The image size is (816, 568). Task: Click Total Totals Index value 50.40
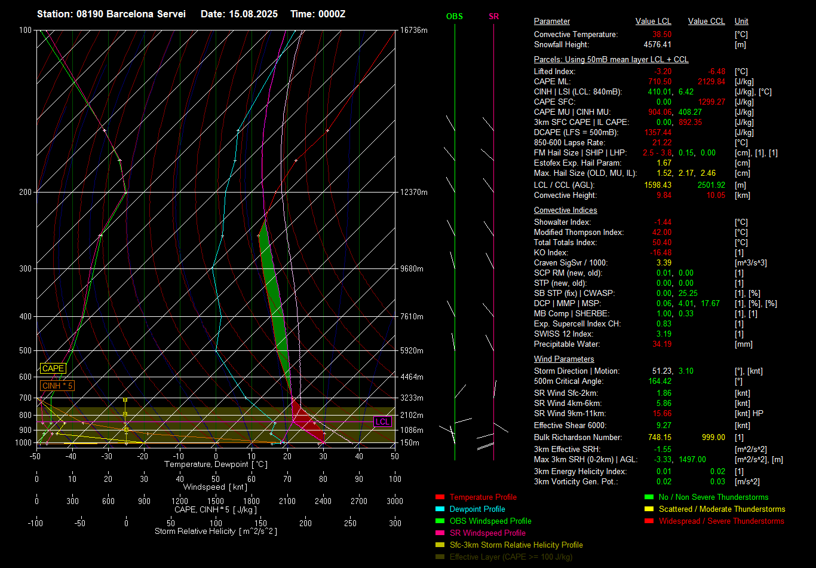[x=662, y=242]
